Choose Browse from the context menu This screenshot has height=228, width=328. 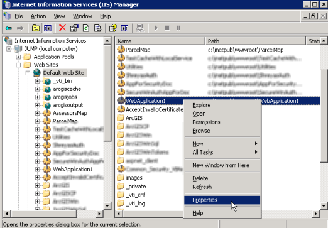(222, 131)
